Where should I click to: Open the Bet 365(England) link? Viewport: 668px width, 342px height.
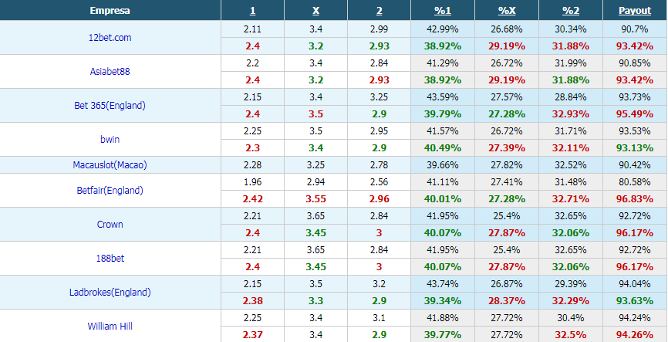coord(110,106)
